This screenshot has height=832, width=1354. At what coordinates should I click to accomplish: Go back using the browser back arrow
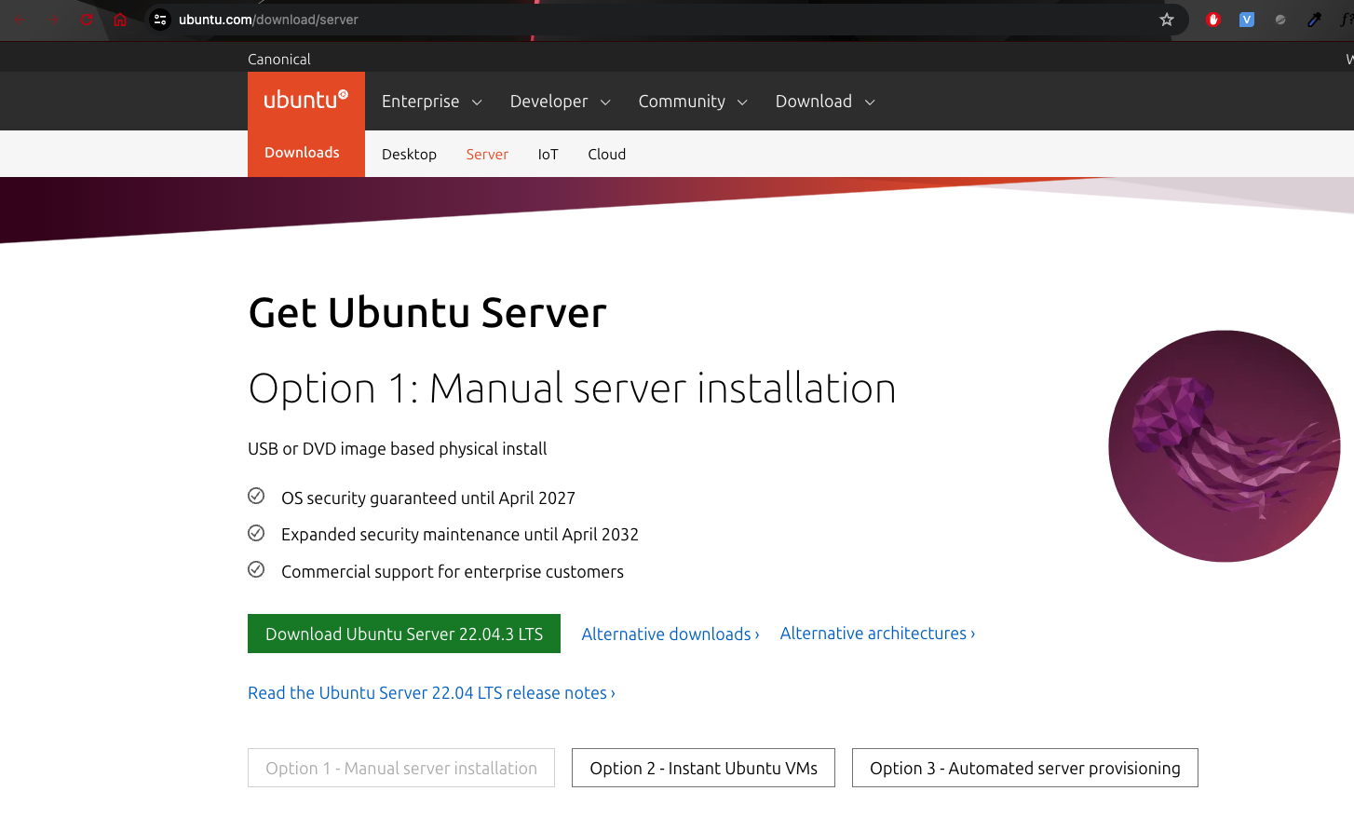19,20
